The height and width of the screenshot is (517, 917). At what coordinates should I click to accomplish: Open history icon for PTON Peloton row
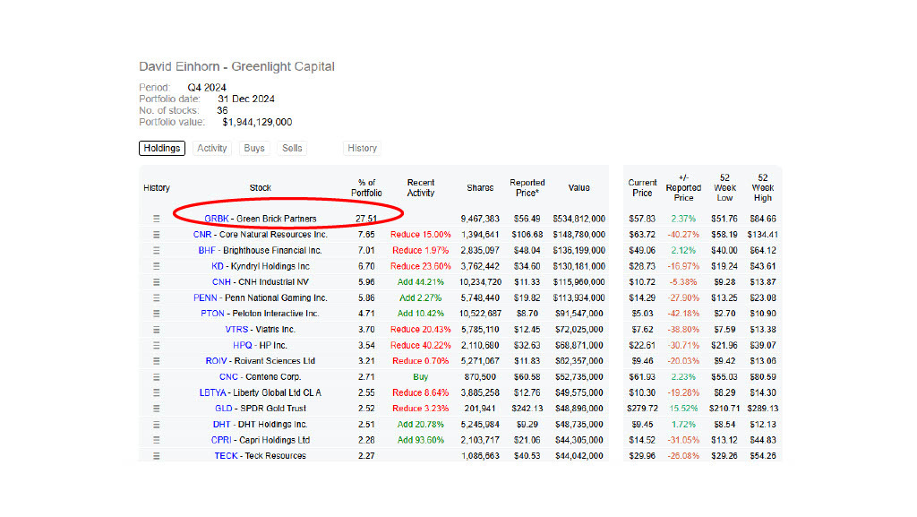click(x=156, y=314)
